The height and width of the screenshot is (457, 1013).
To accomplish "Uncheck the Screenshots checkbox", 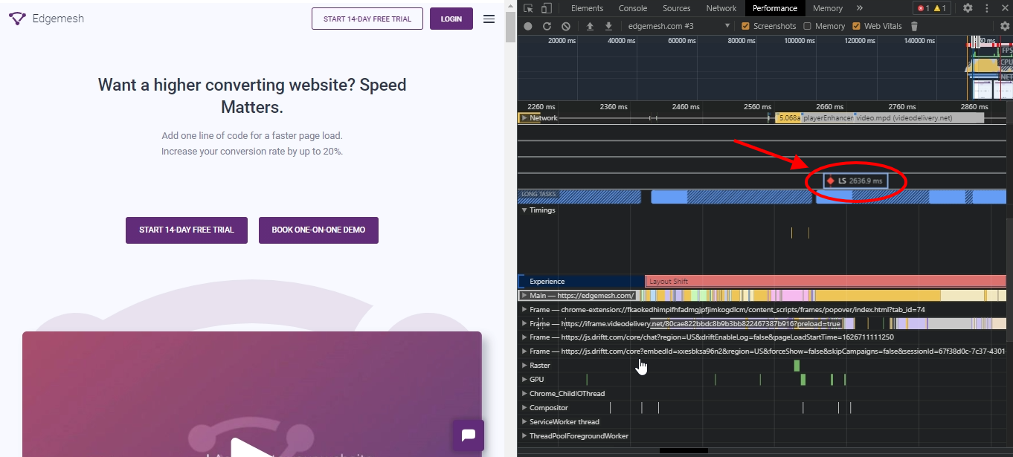I will (745, 26).
